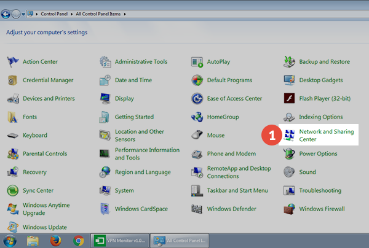This screenshot has height=248, width=369.
Task: Click the Sync Center green icon
Action: (12, 190)
